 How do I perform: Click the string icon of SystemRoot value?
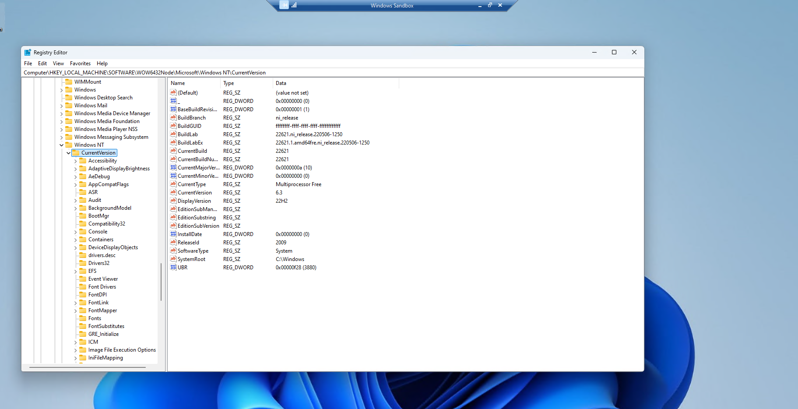[x=173, y=259]
